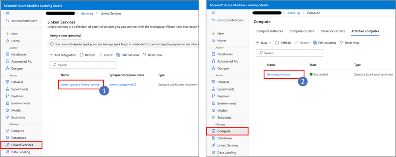Click the State column header in Compute
The height and width of the screenshot is (157, 396).
(x=313, y=65)
